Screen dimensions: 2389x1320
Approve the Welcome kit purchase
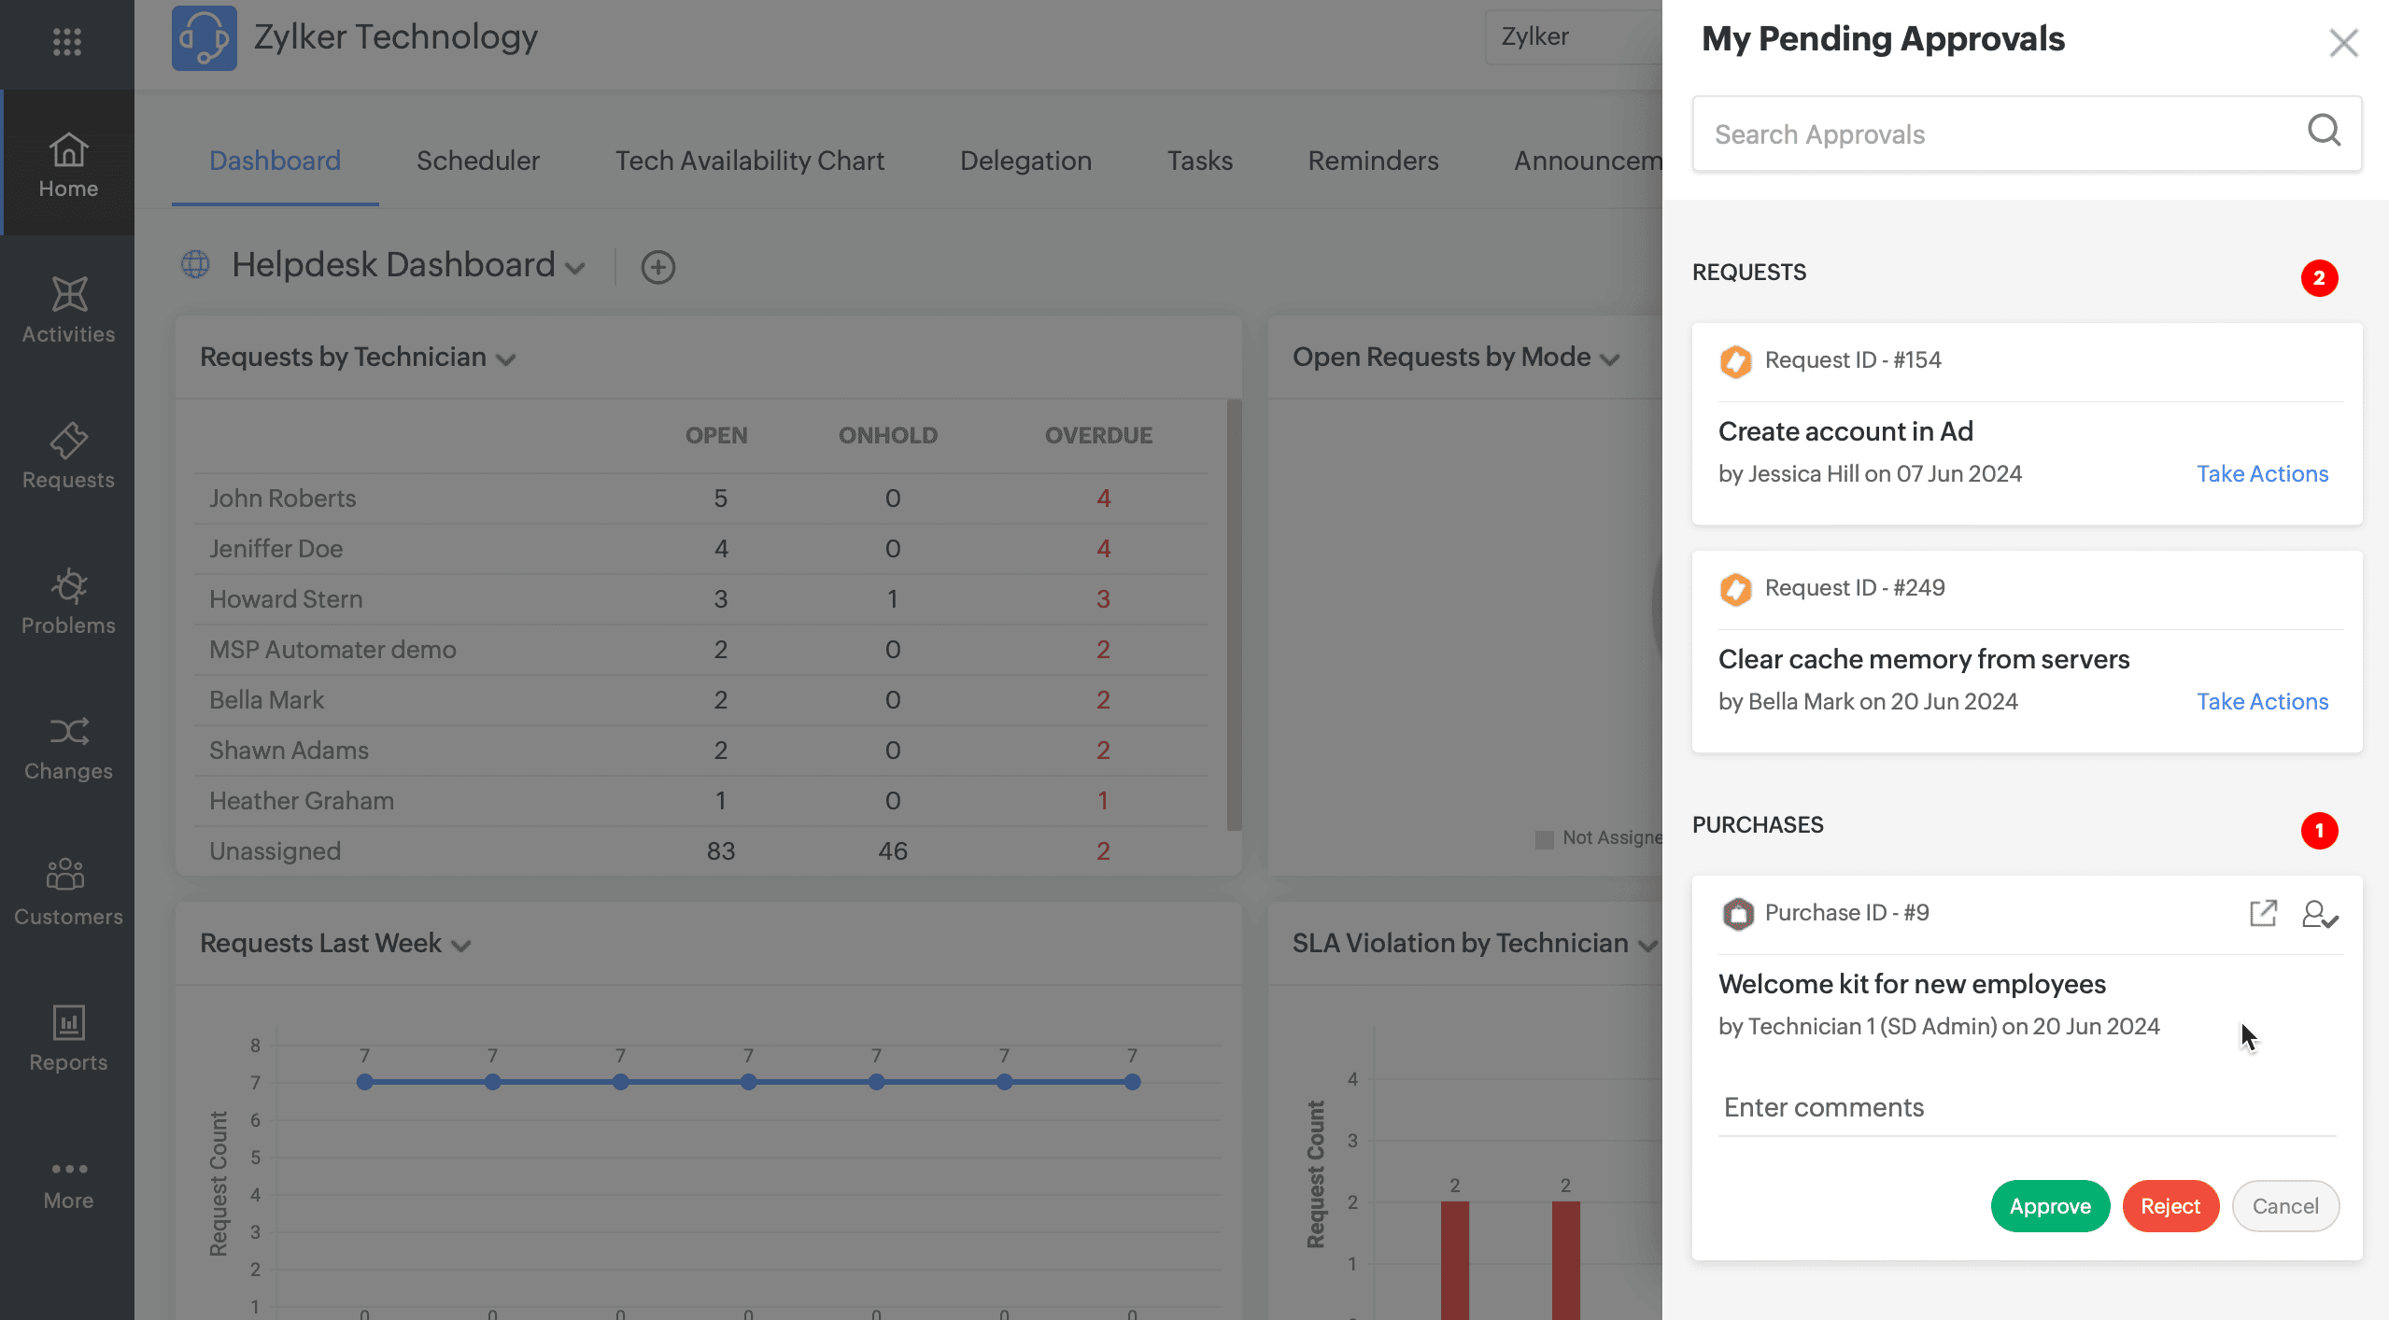click(x=2050, y=1206)
